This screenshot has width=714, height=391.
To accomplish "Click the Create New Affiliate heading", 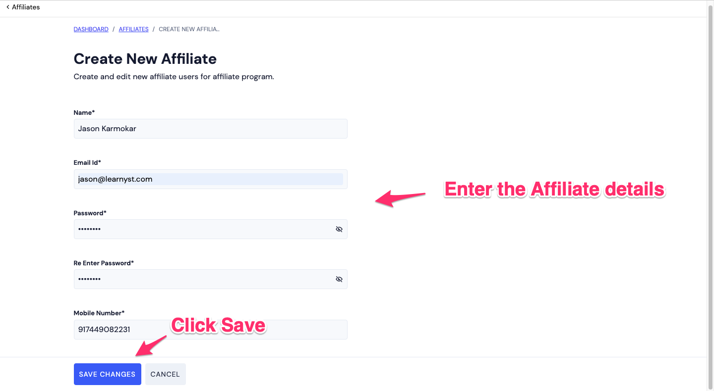I will [145, 59].
